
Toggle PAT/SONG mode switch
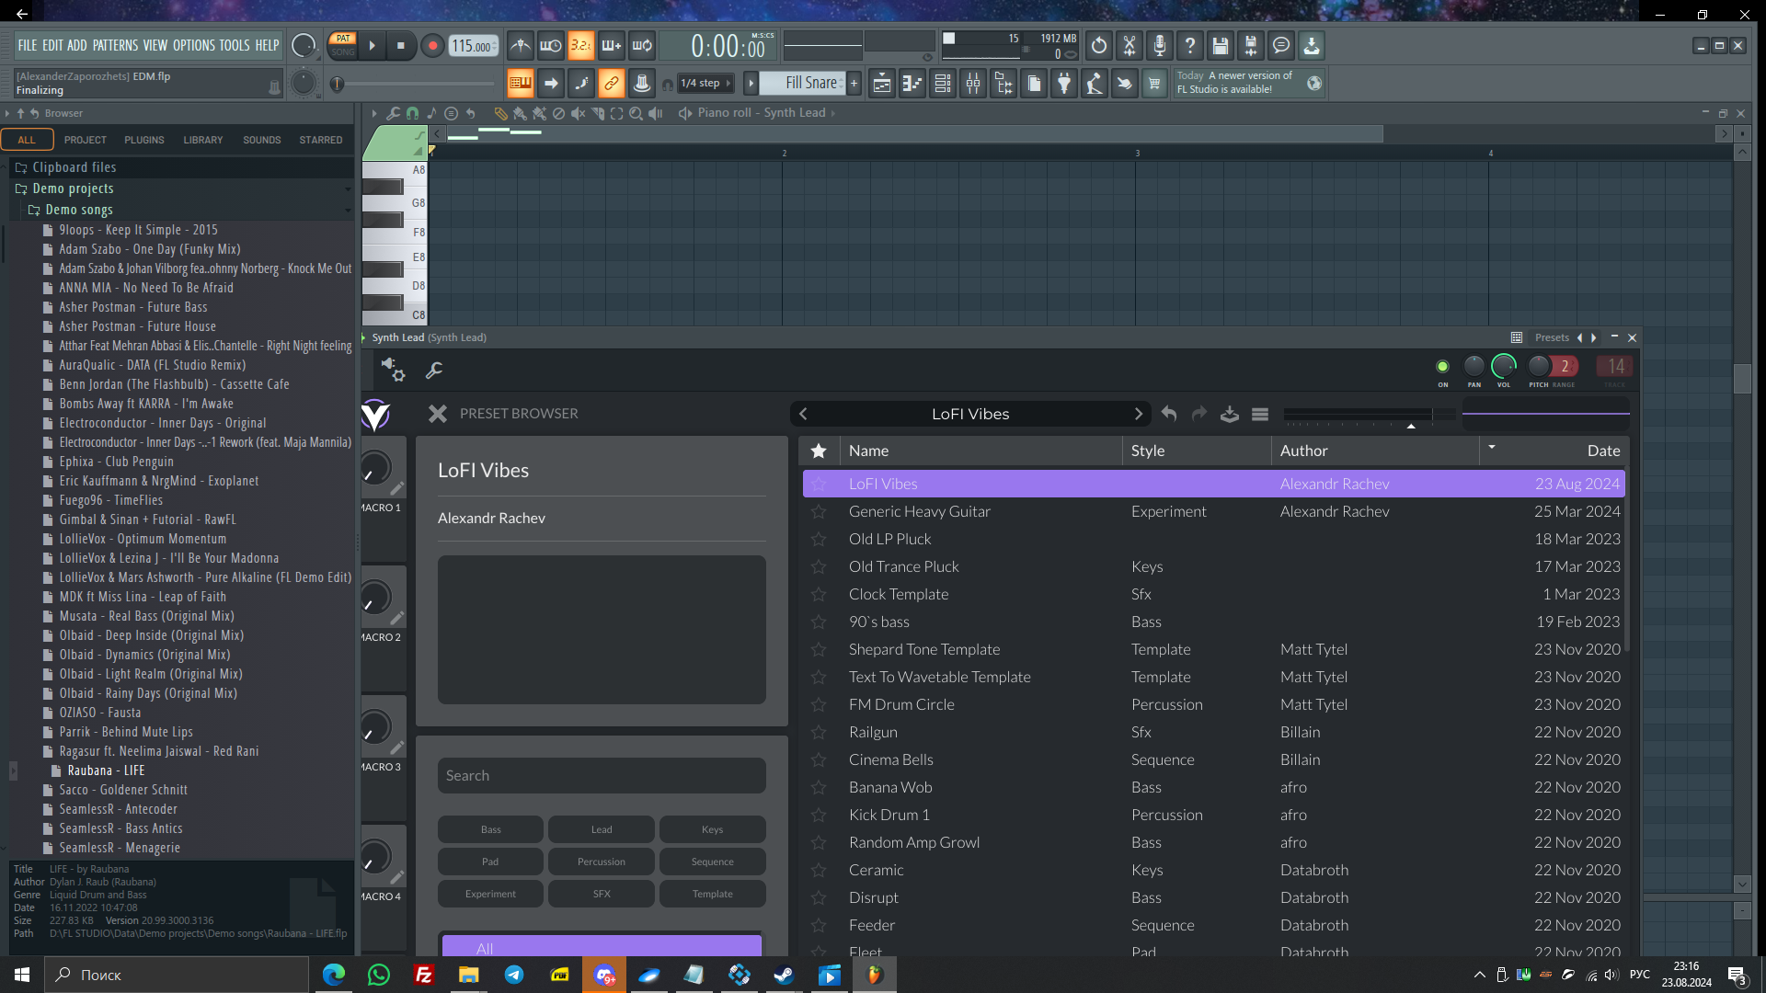point(343,45)
